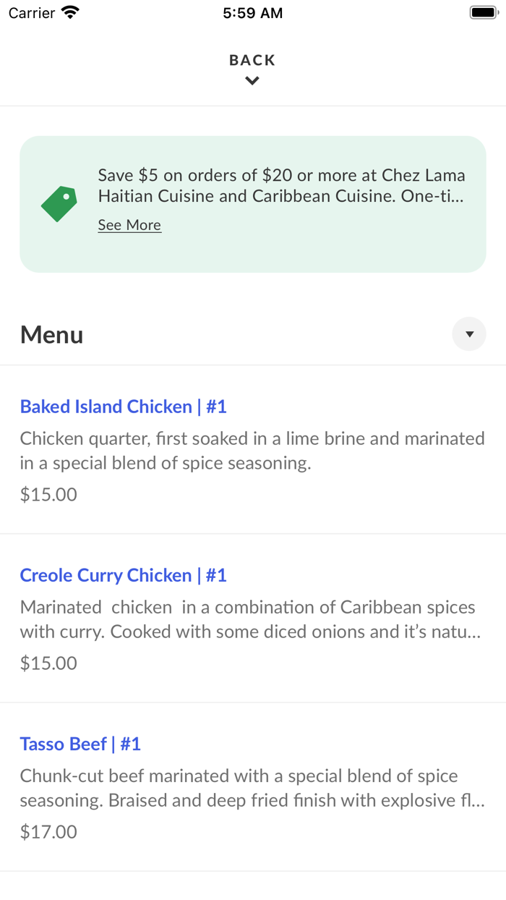
Task: Click the down chevron below BACK
Action: click(x=252, y=80)
